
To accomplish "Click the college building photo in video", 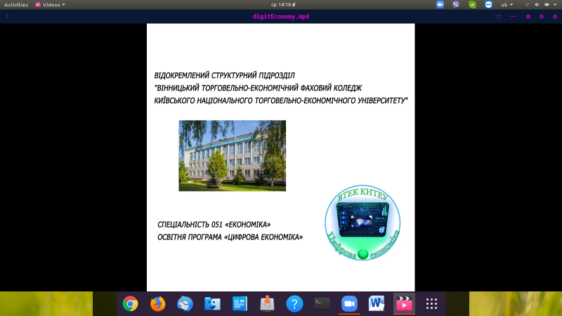I will coord(233,155).
